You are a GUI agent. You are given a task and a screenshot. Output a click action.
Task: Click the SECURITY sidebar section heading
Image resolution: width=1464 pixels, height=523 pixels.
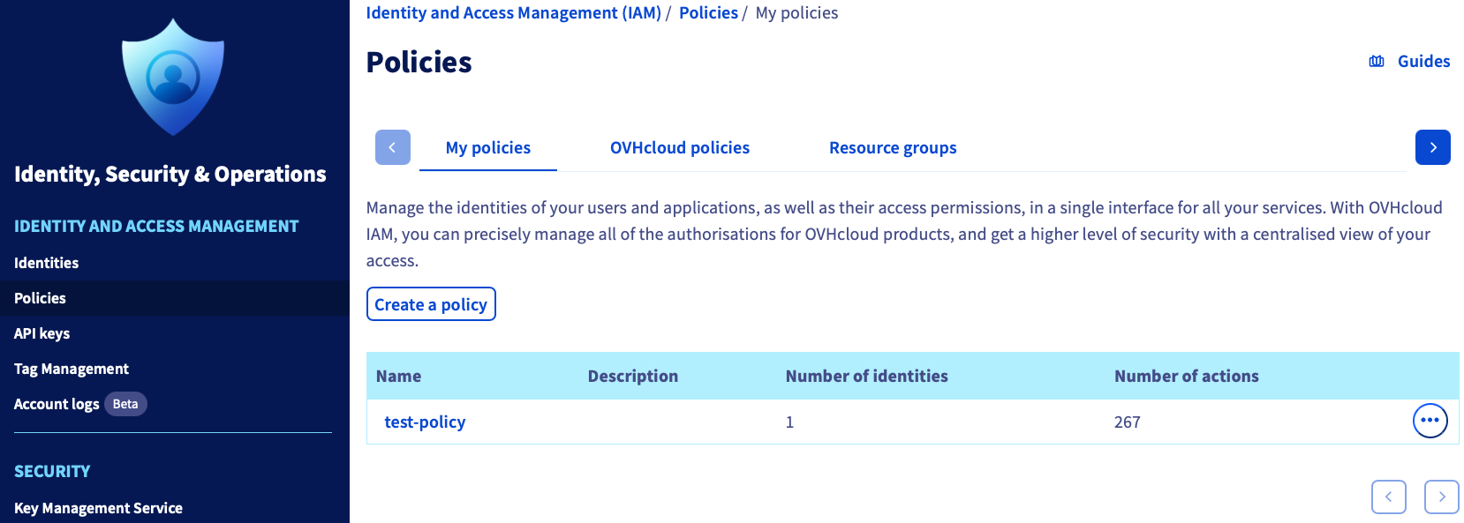[x=52, y=472]
